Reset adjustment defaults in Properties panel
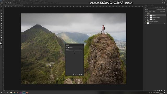This screenshot has width=167, height=94. point(77,74)
